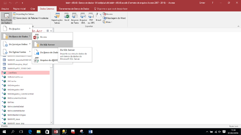Export to PDF ou XPS
This screenshot has width=241, height=135.
tap(91, 18)
